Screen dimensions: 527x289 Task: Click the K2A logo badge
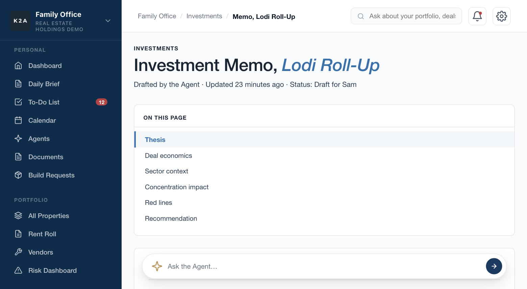(x=20, y=21)
